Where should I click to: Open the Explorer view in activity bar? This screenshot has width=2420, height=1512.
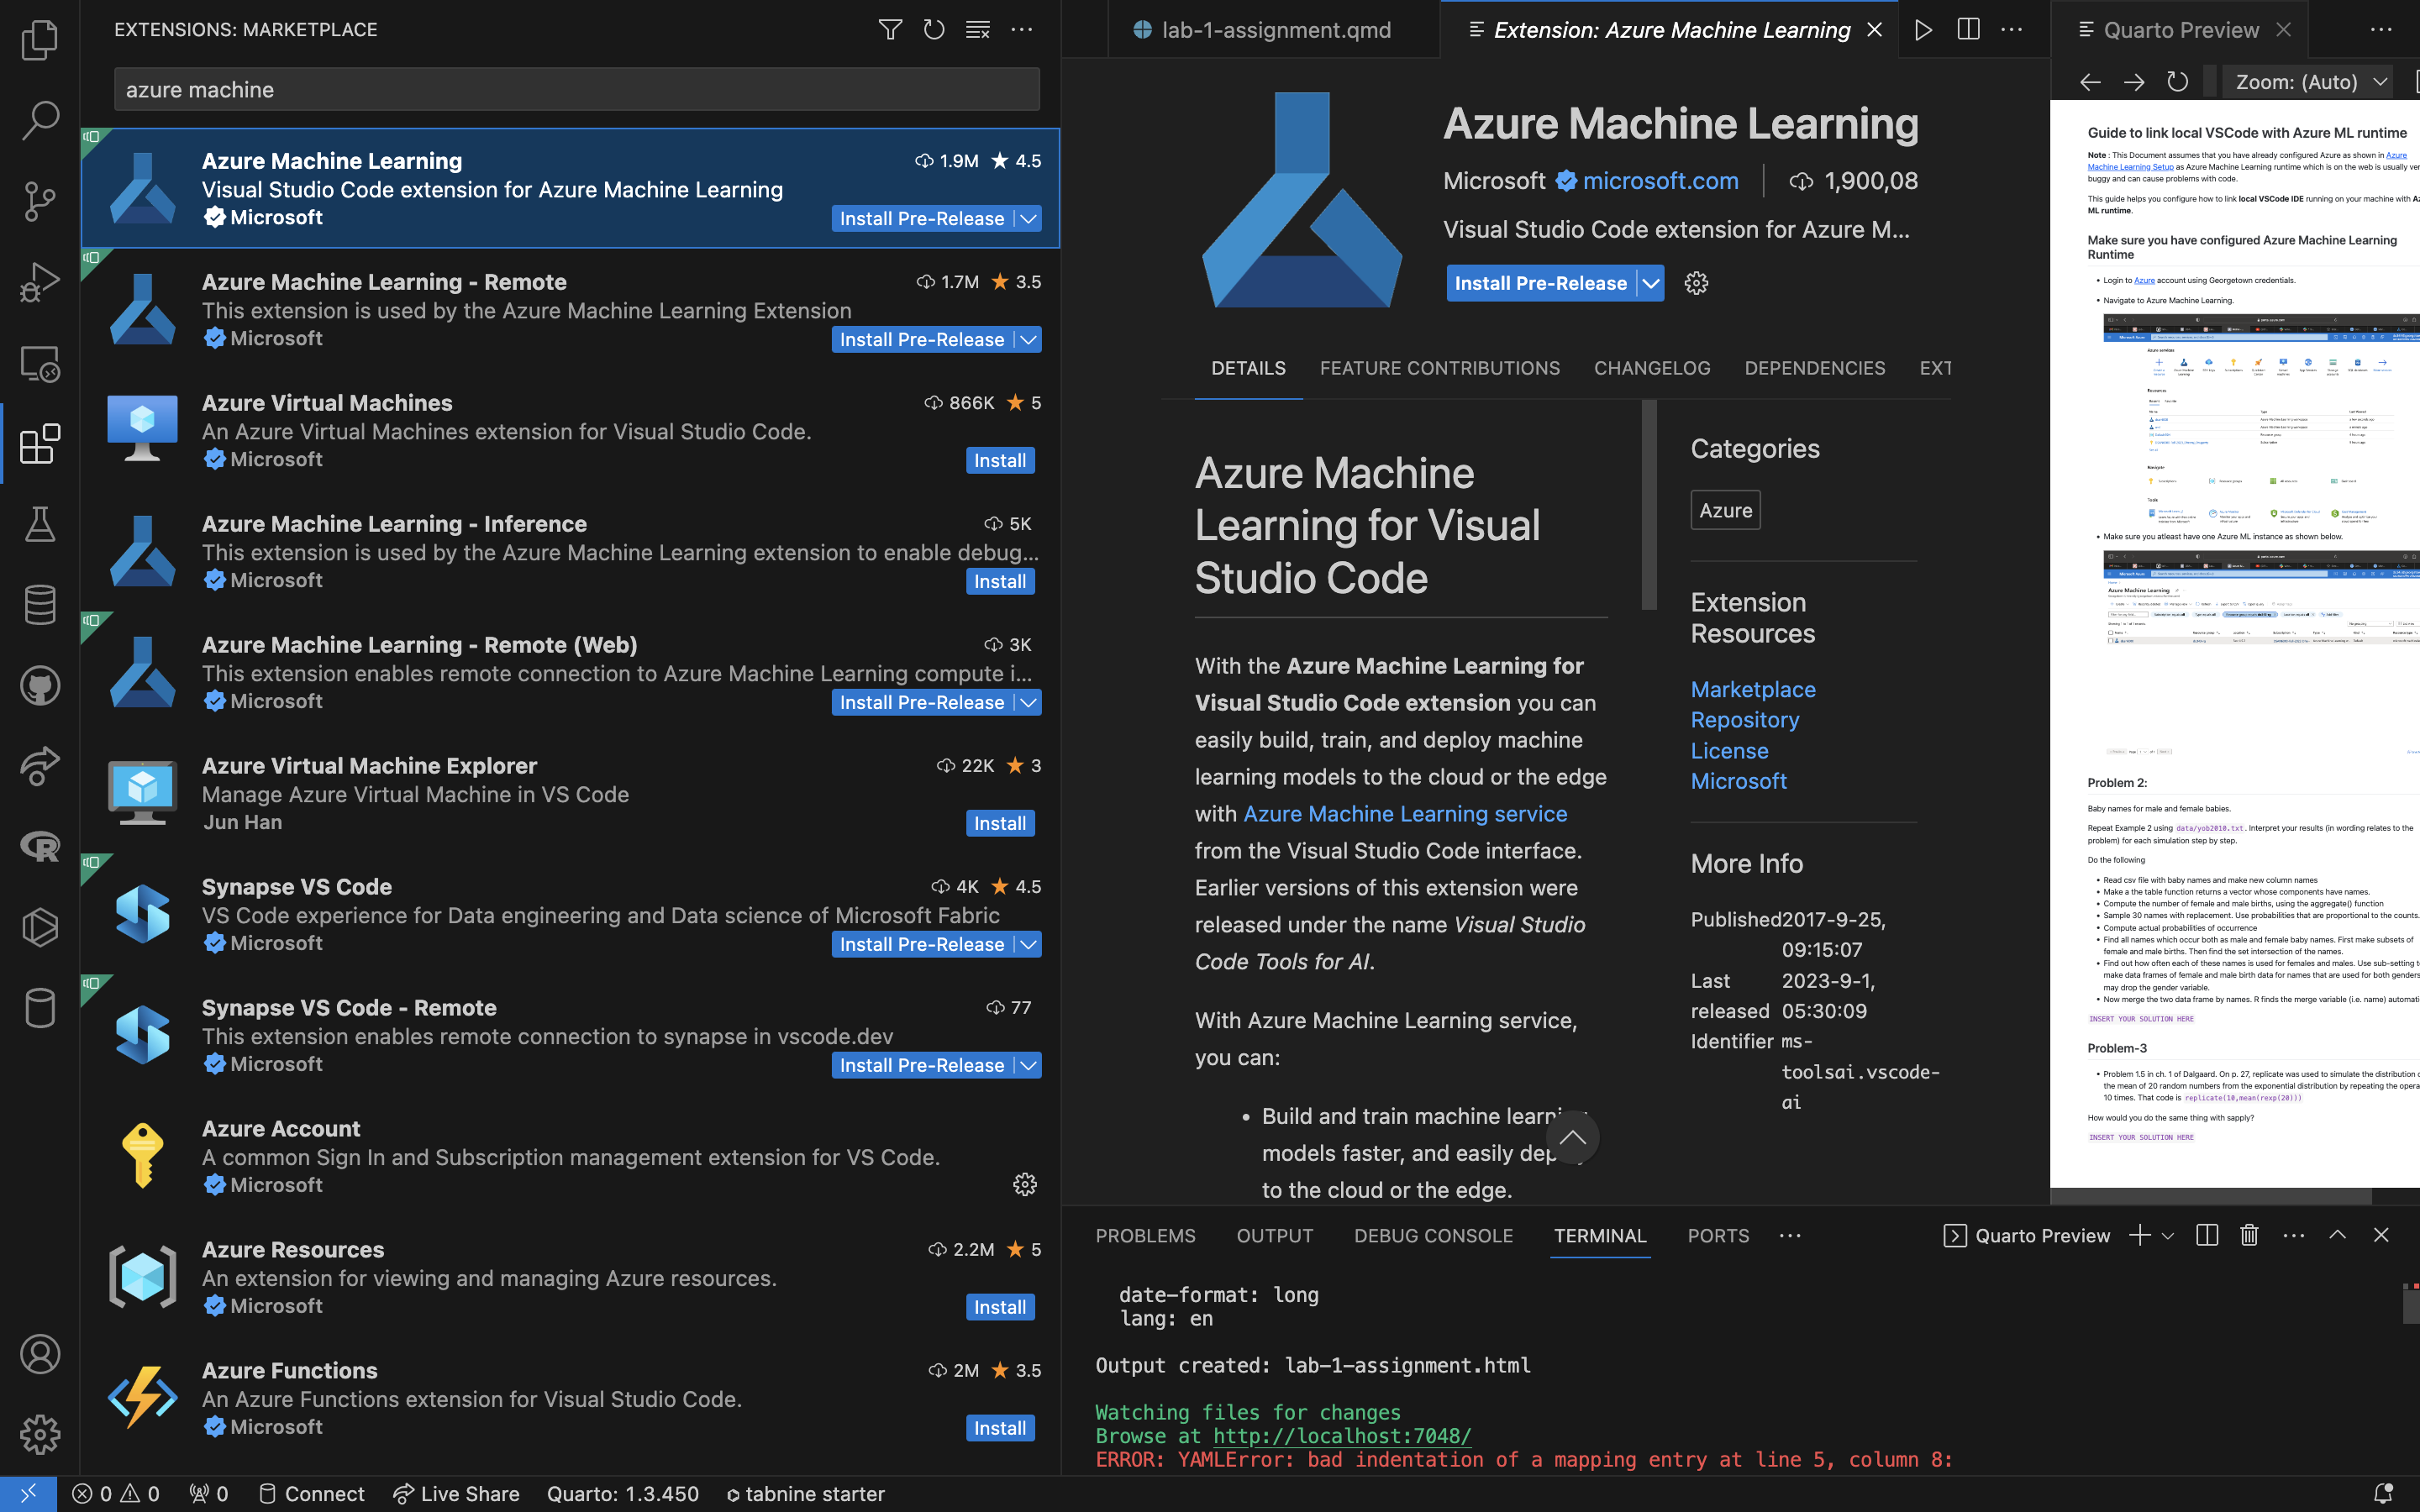40,40
